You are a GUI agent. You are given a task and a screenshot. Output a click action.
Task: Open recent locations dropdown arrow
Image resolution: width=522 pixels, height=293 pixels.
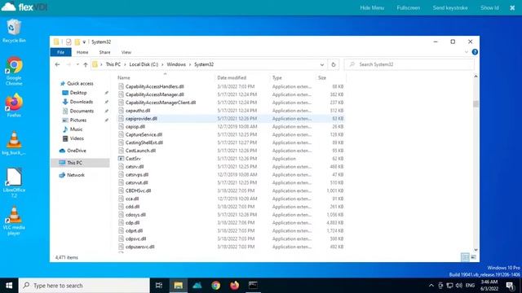[77, 64]
